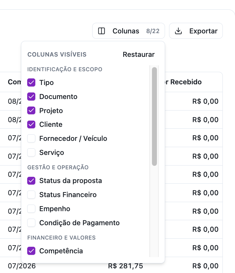
Task: Disable the Projeto column checkbox
Action: point(31,111)
